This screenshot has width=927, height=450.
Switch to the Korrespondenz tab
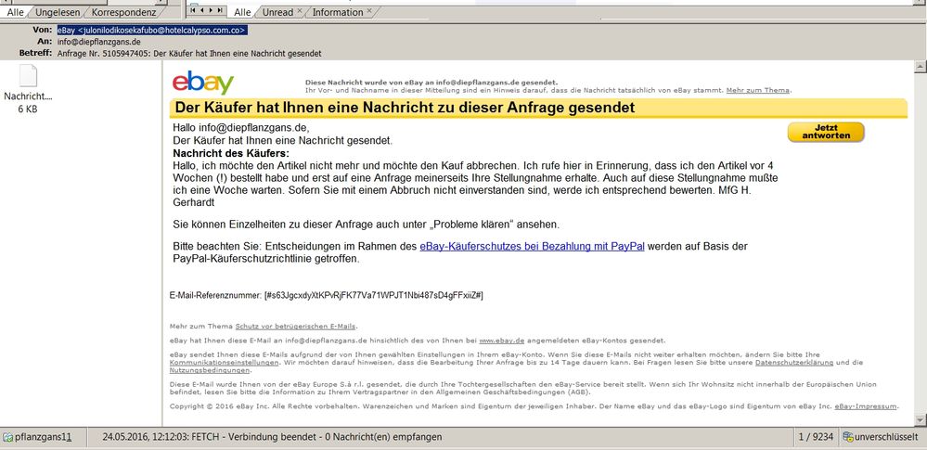point(123,12)
